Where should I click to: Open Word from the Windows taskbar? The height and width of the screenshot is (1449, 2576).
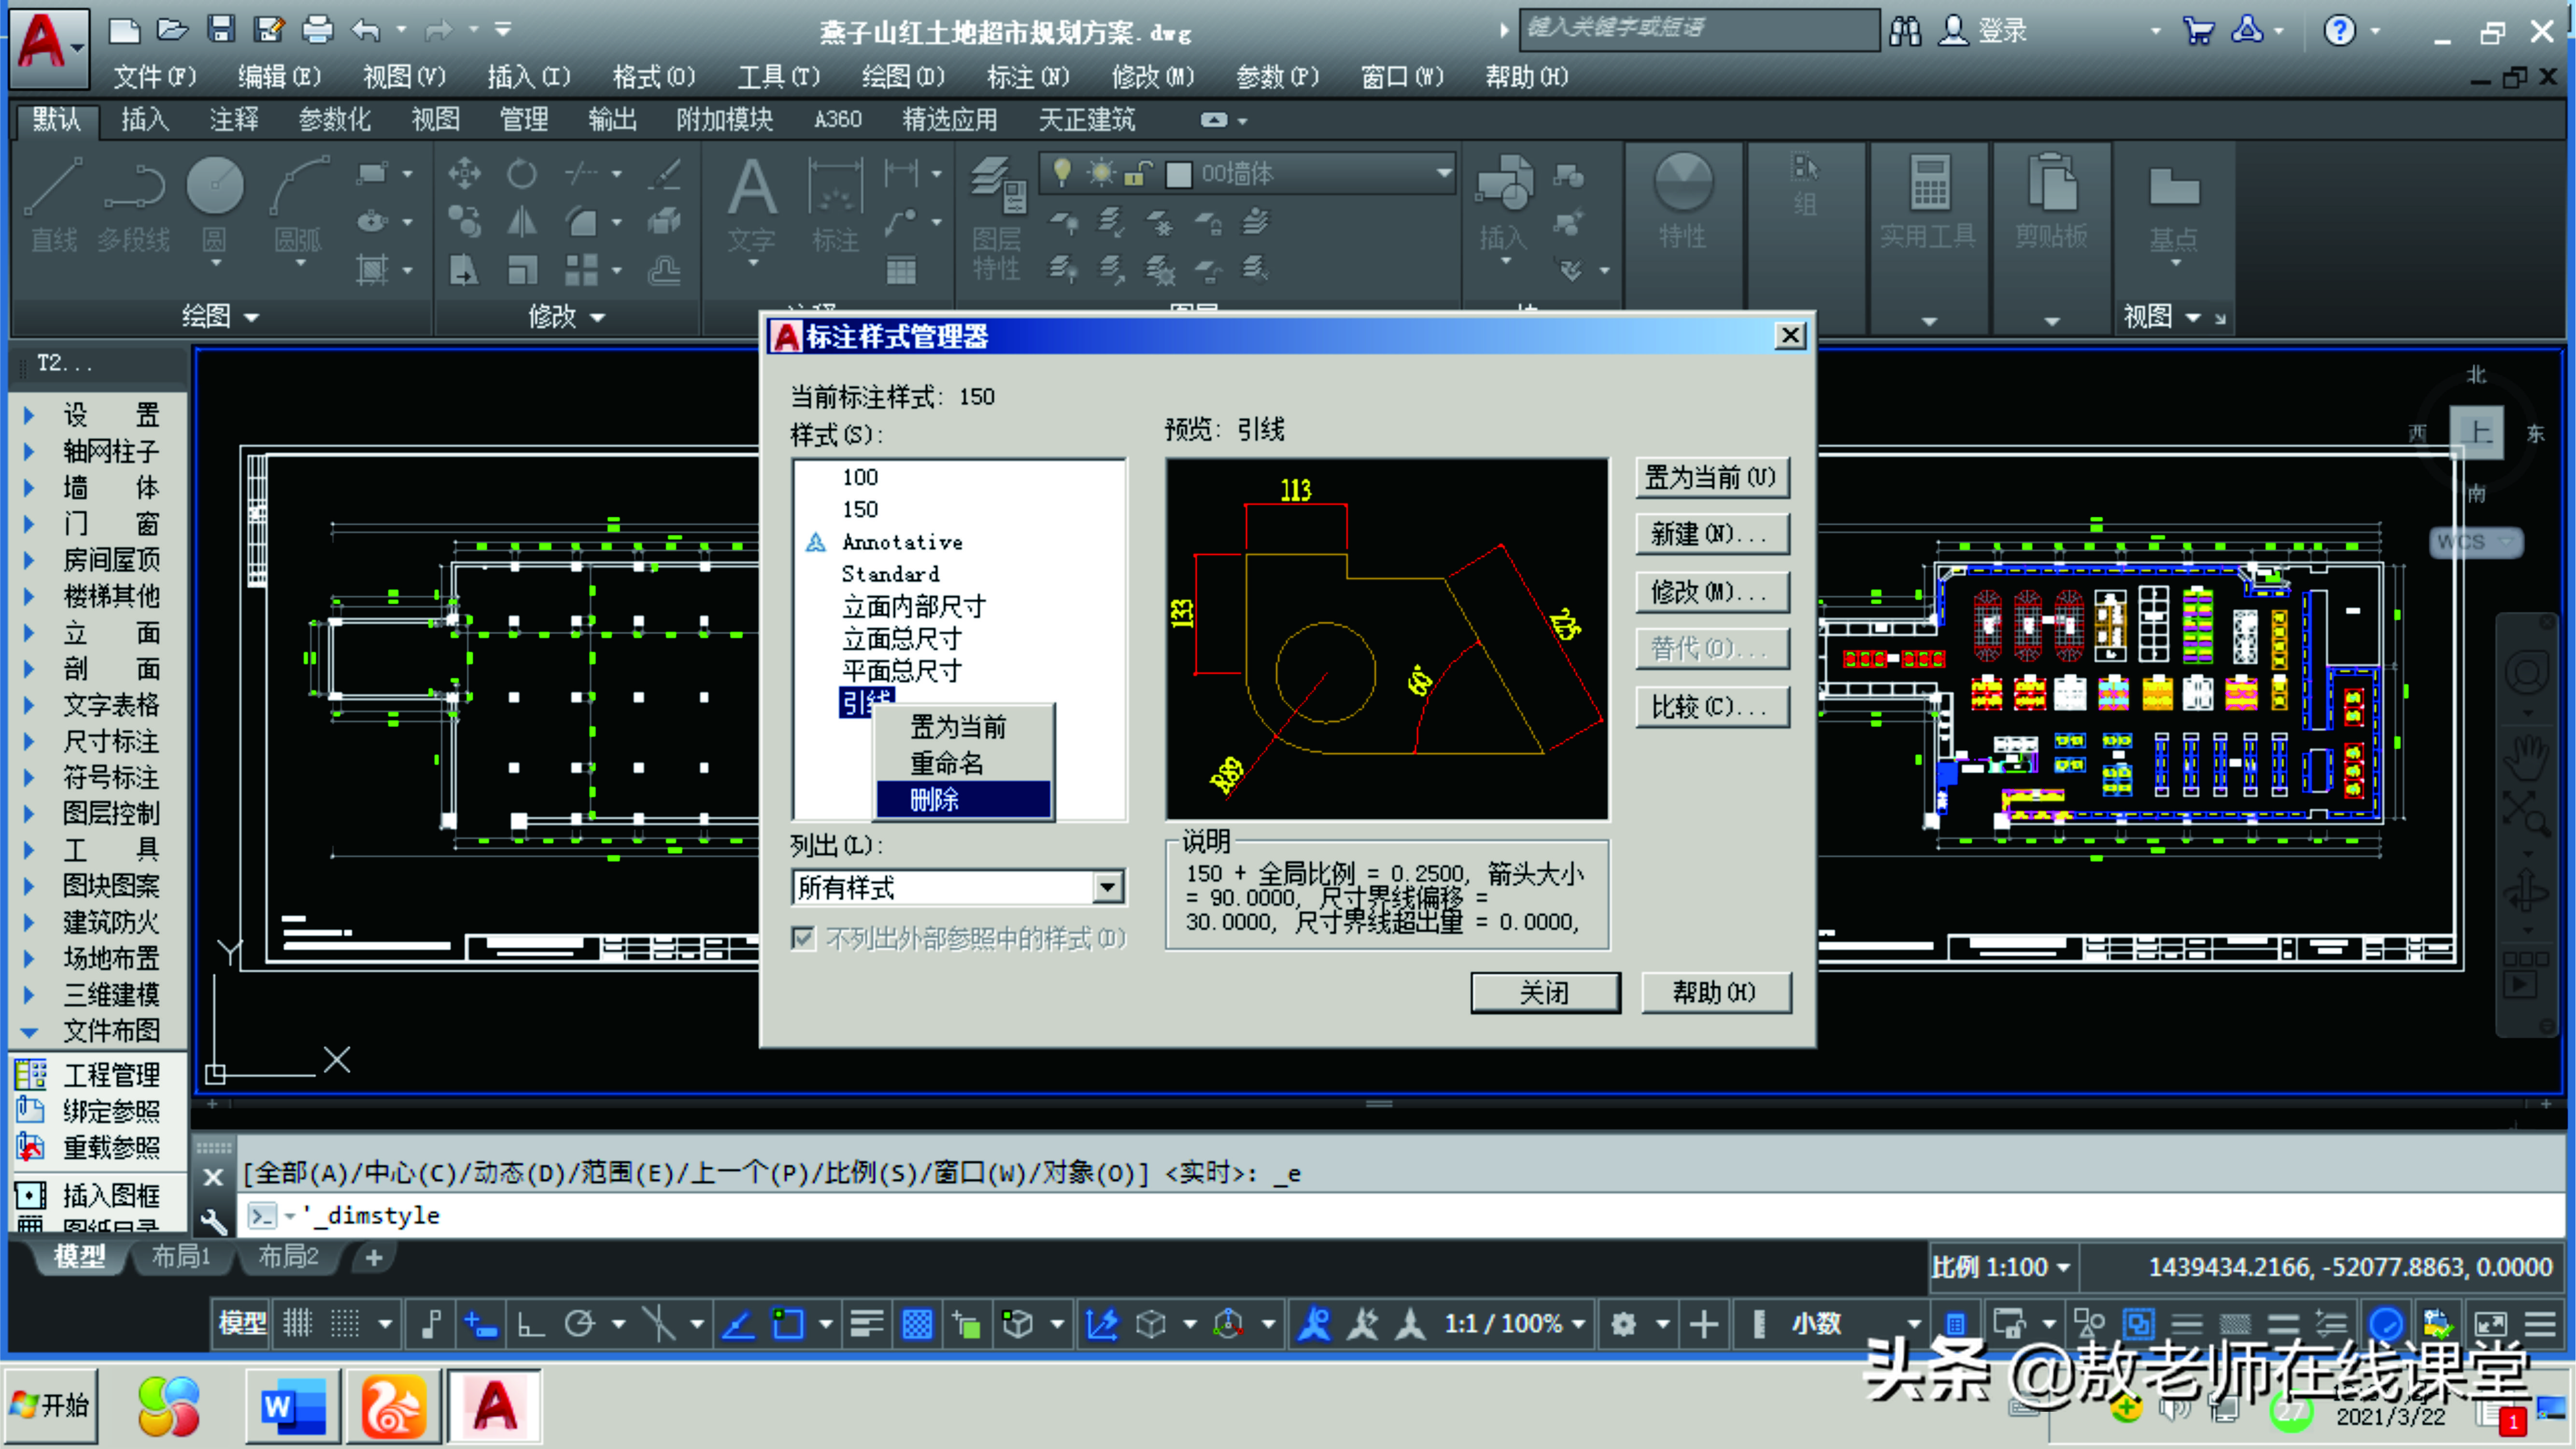(293, 1407)
